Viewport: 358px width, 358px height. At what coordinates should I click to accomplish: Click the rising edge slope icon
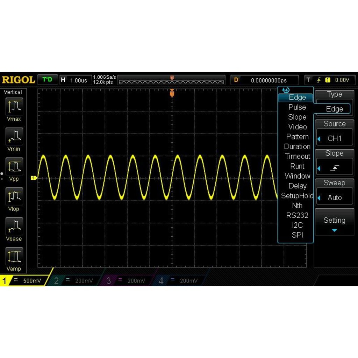click(x=335, y=168)
